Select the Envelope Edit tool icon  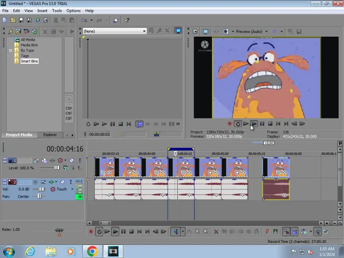[189, 231]
